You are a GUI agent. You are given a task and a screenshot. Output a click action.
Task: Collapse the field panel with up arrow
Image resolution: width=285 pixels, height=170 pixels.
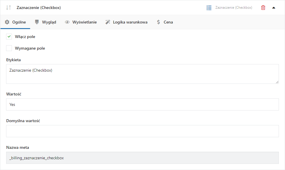(274, 8)
